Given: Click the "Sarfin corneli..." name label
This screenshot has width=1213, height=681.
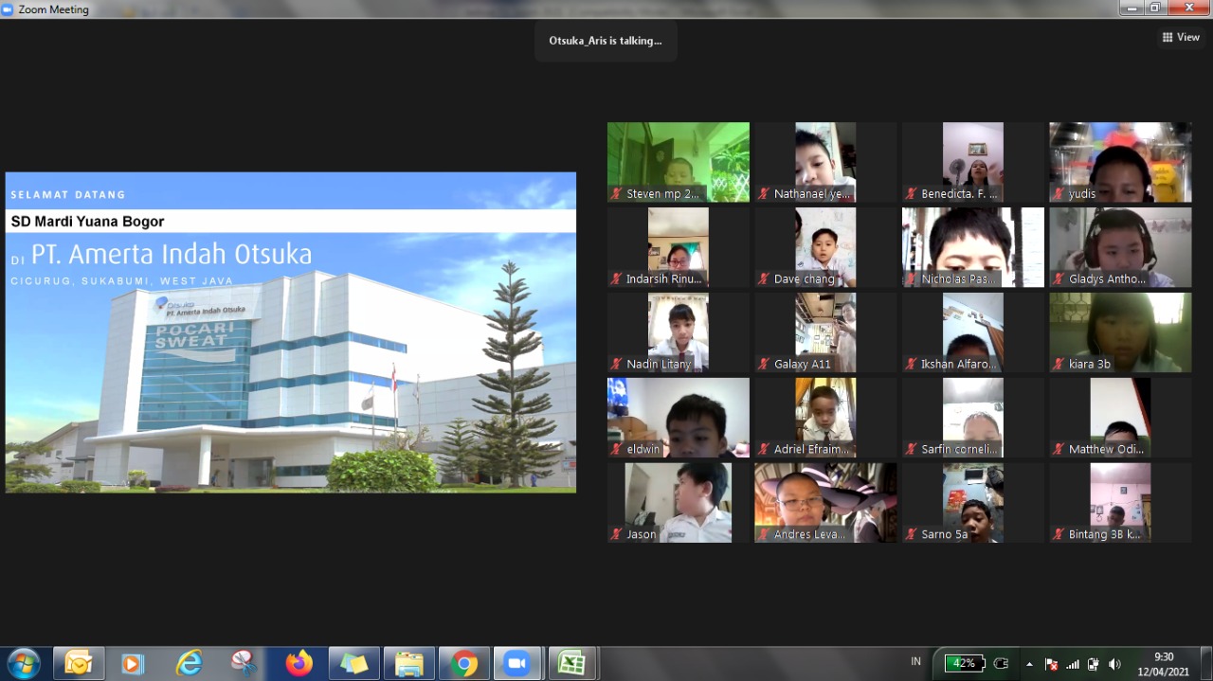Looking at the screenshot, I should [x=960, y=450].
